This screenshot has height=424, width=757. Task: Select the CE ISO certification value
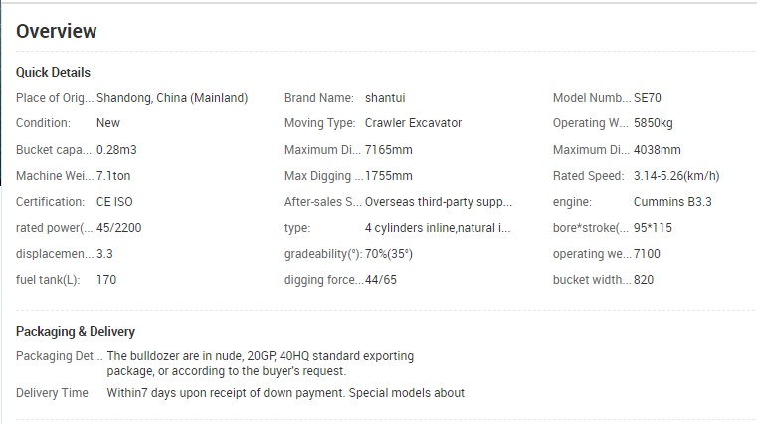[114, 202]
